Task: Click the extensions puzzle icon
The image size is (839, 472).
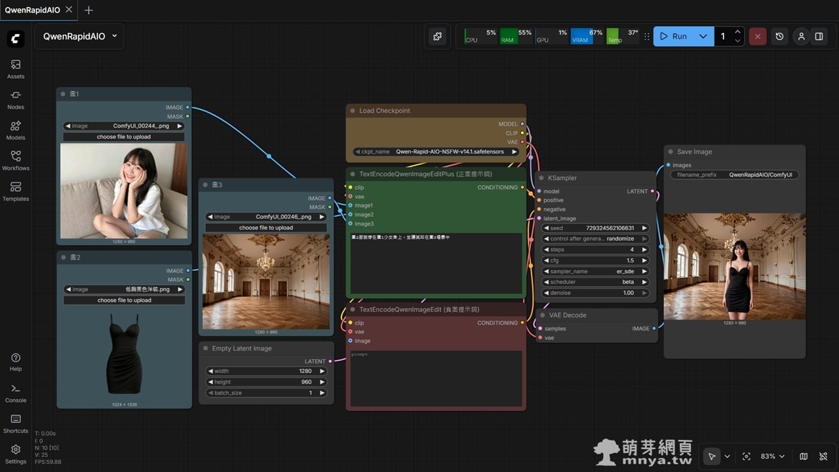Action: click(437, 37)
